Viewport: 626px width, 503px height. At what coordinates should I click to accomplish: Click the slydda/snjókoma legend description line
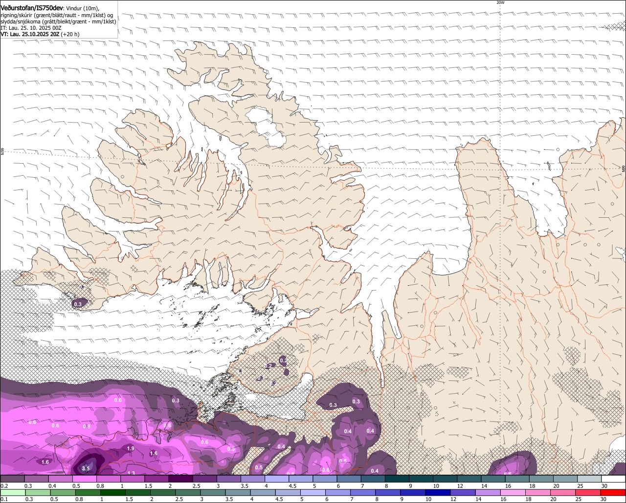pos(58,21)
